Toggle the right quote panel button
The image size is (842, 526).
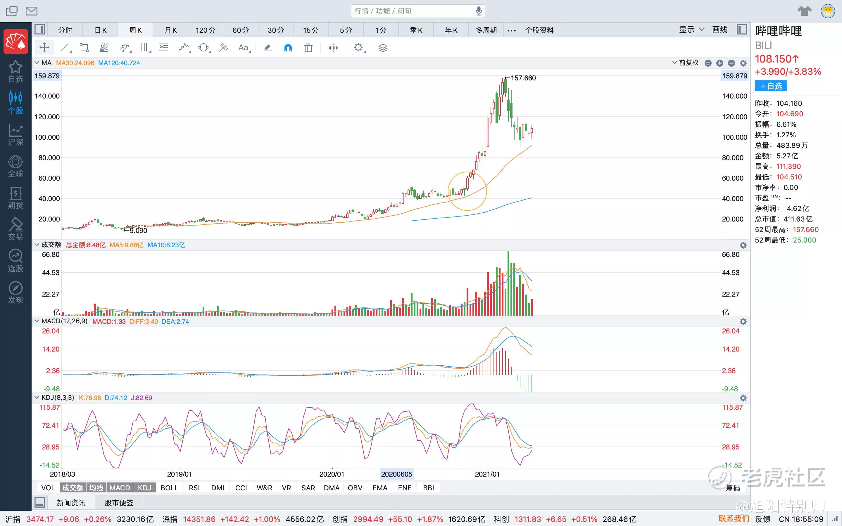(x=742, y=30)
